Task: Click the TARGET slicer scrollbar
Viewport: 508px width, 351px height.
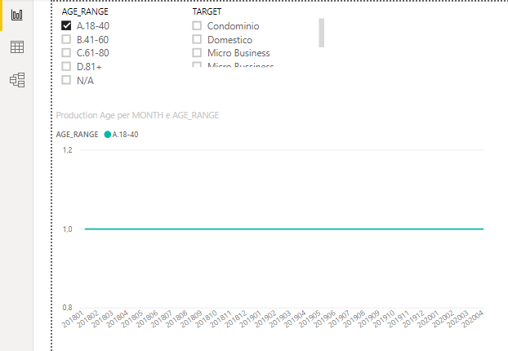Action: point(322,33)
